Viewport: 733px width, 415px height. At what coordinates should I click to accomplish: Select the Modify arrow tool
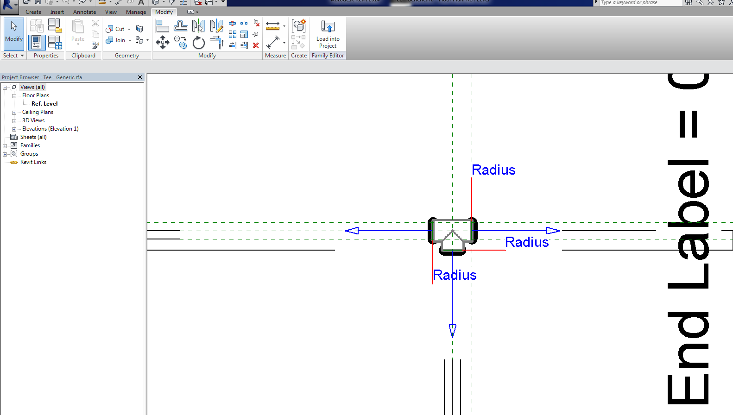tap(14, 34)
